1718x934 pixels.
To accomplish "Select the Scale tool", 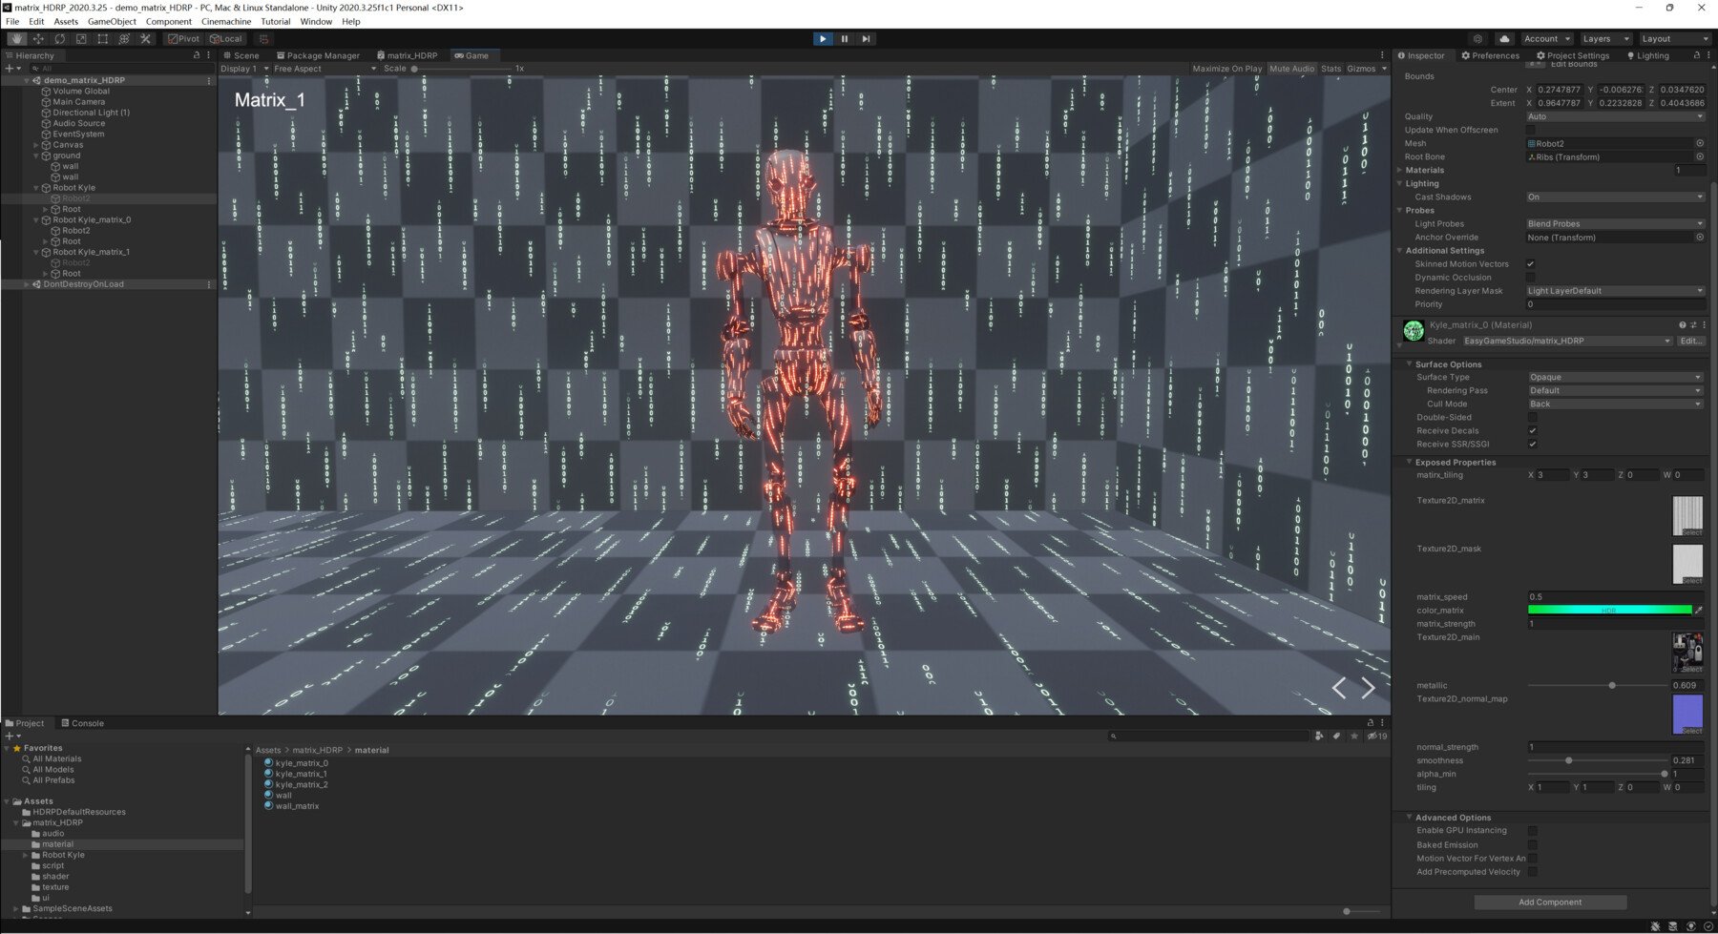I will click(x=81, y=38).
